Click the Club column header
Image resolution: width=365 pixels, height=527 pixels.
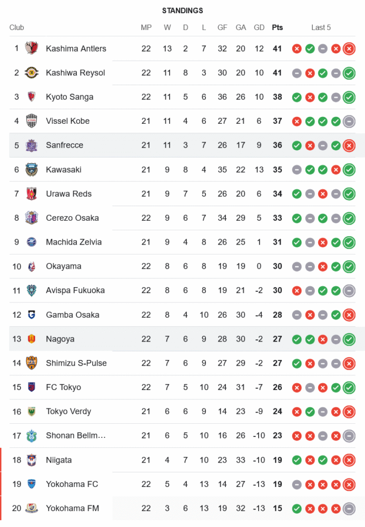coord(16,27)
